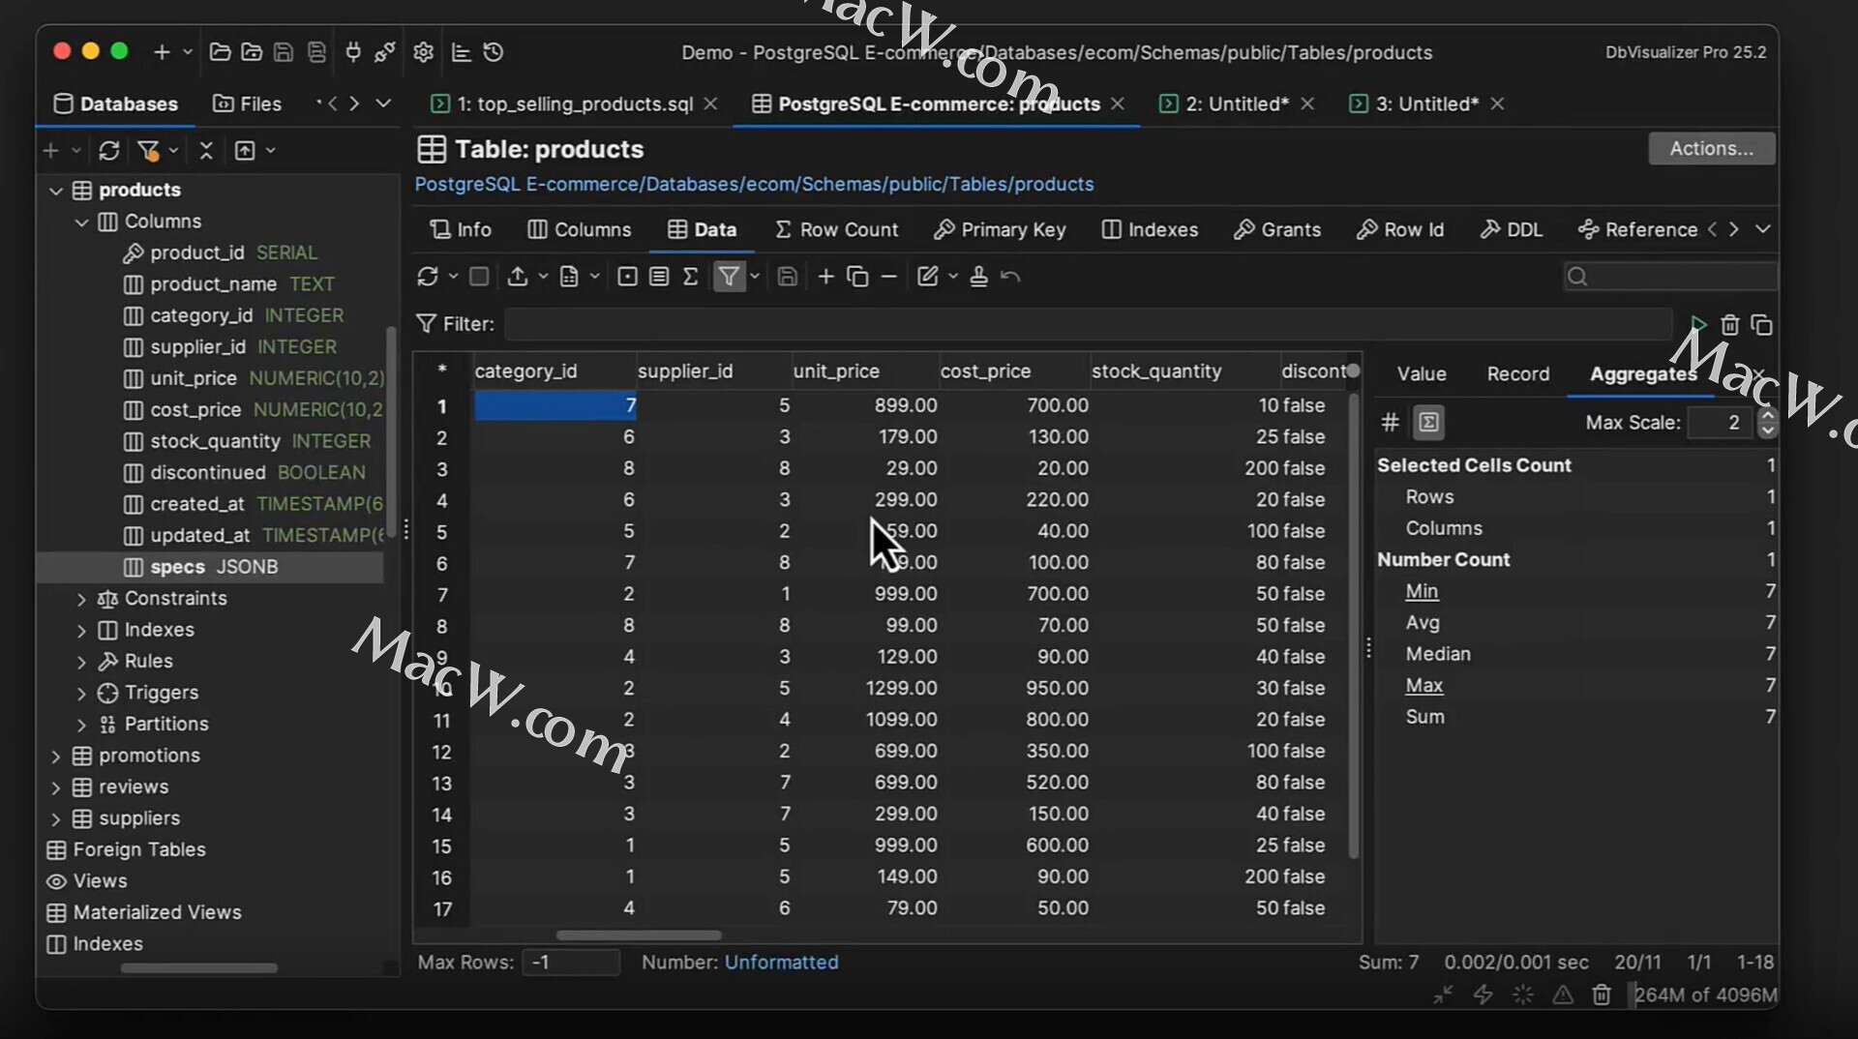
Task: Click the Max aggregate link
Action: pyautogui.click(x=1423, y=686)
